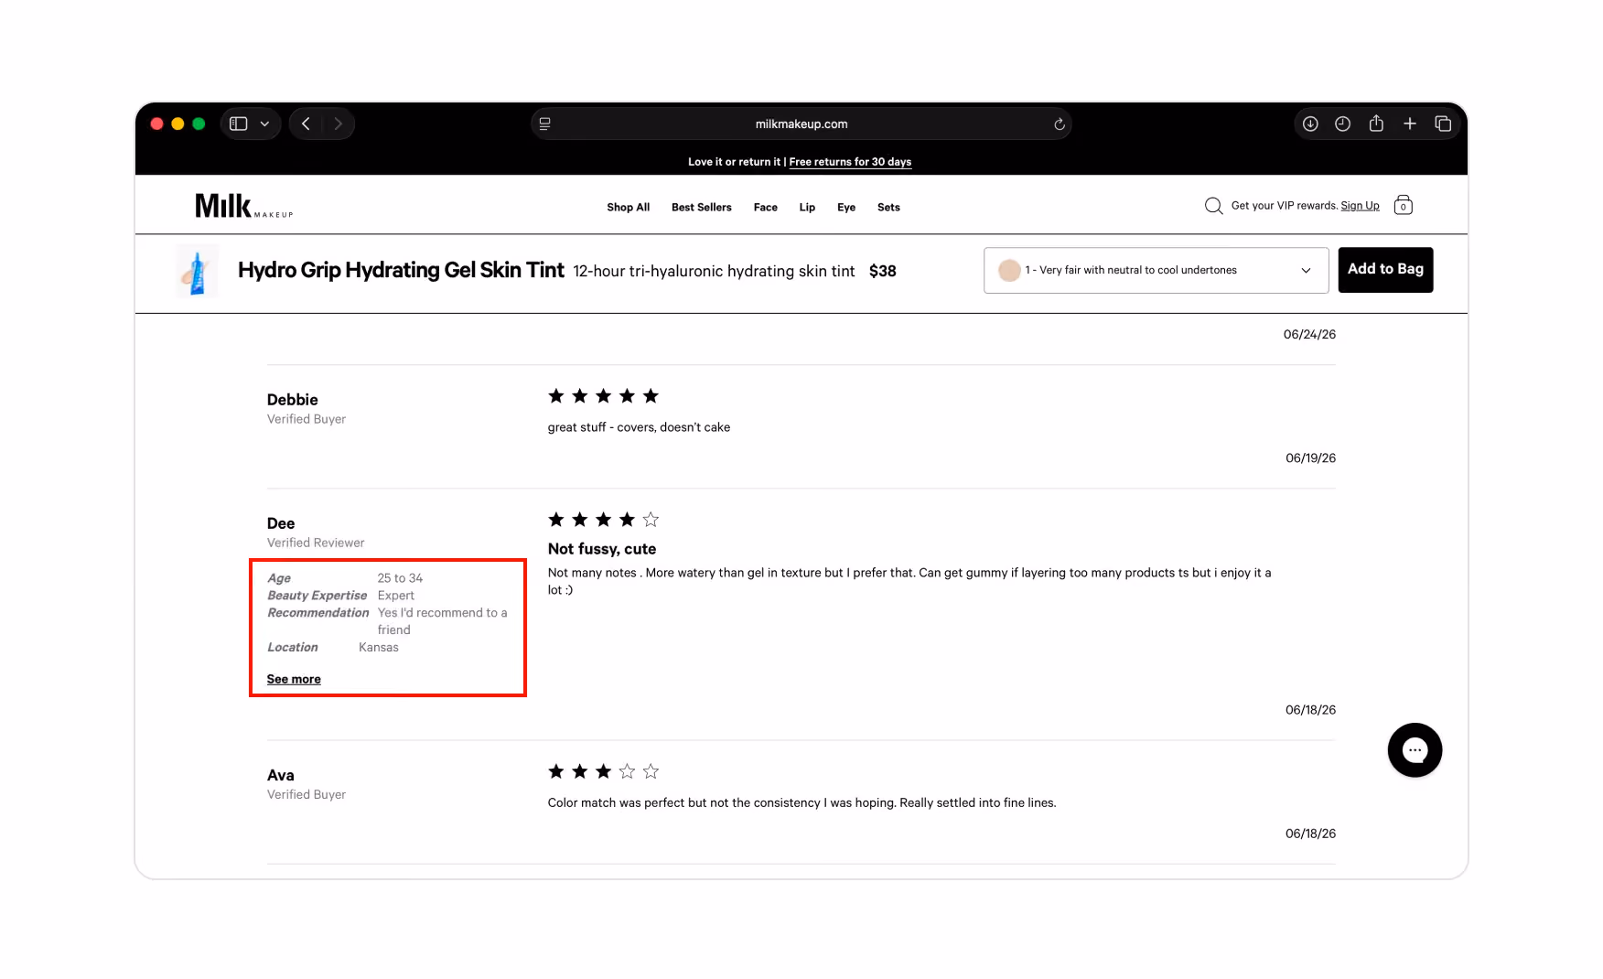Reload the page

(1060, 124)
